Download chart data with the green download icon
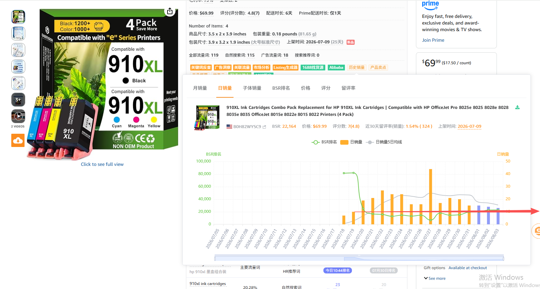 pos(517,107)
